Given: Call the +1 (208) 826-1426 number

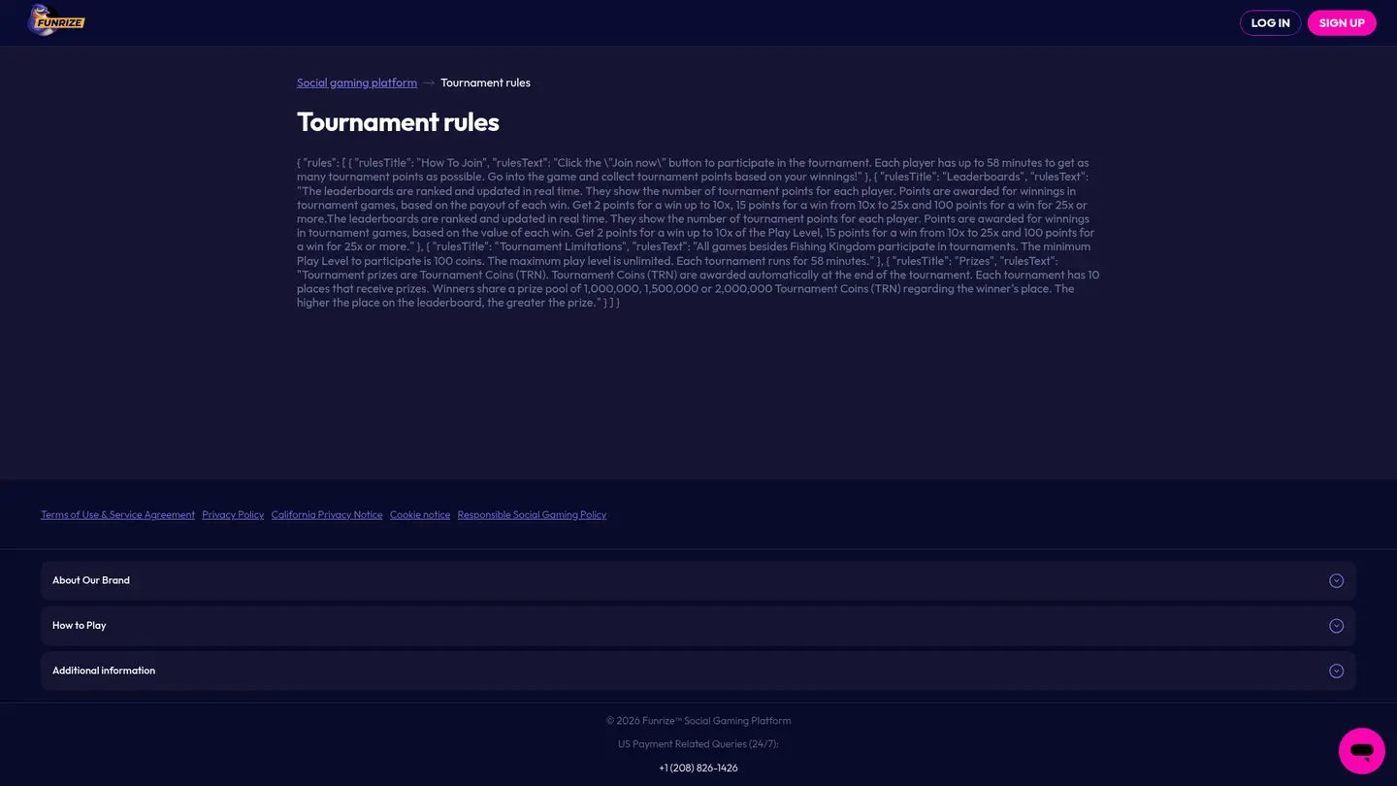Looking at the screenshot, I should pyautogui.click(x=698, y=768).
